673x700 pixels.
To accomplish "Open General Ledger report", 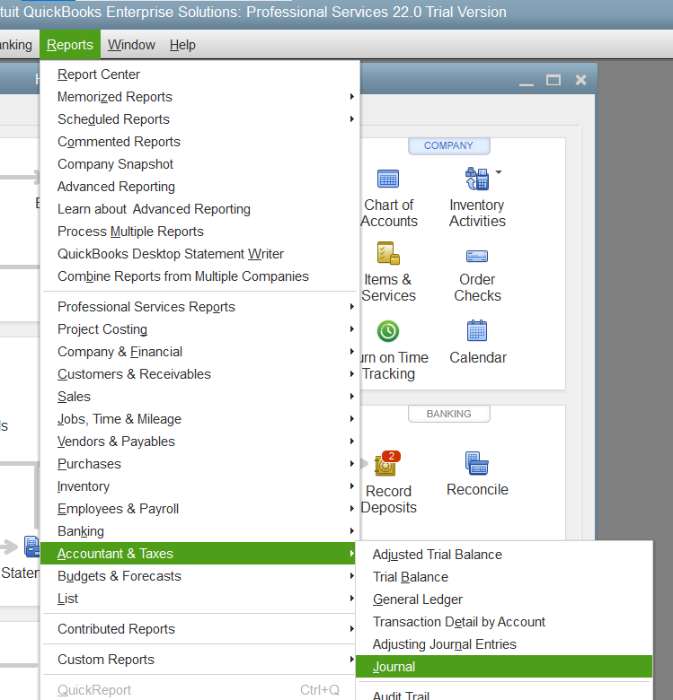I will (x=418, y=599).
